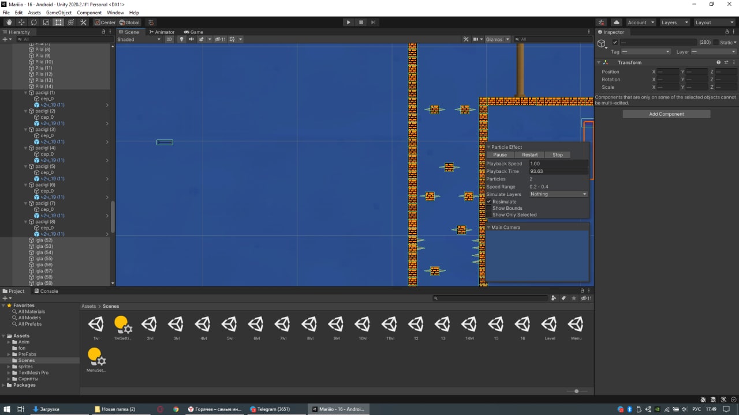Enable the Show Bounds checkbox
739x415 pixels.
click(x=489, y=208)
